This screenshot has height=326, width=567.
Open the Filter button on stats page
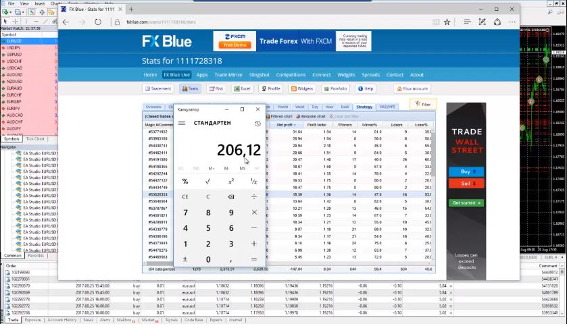(x=423, y=105)
